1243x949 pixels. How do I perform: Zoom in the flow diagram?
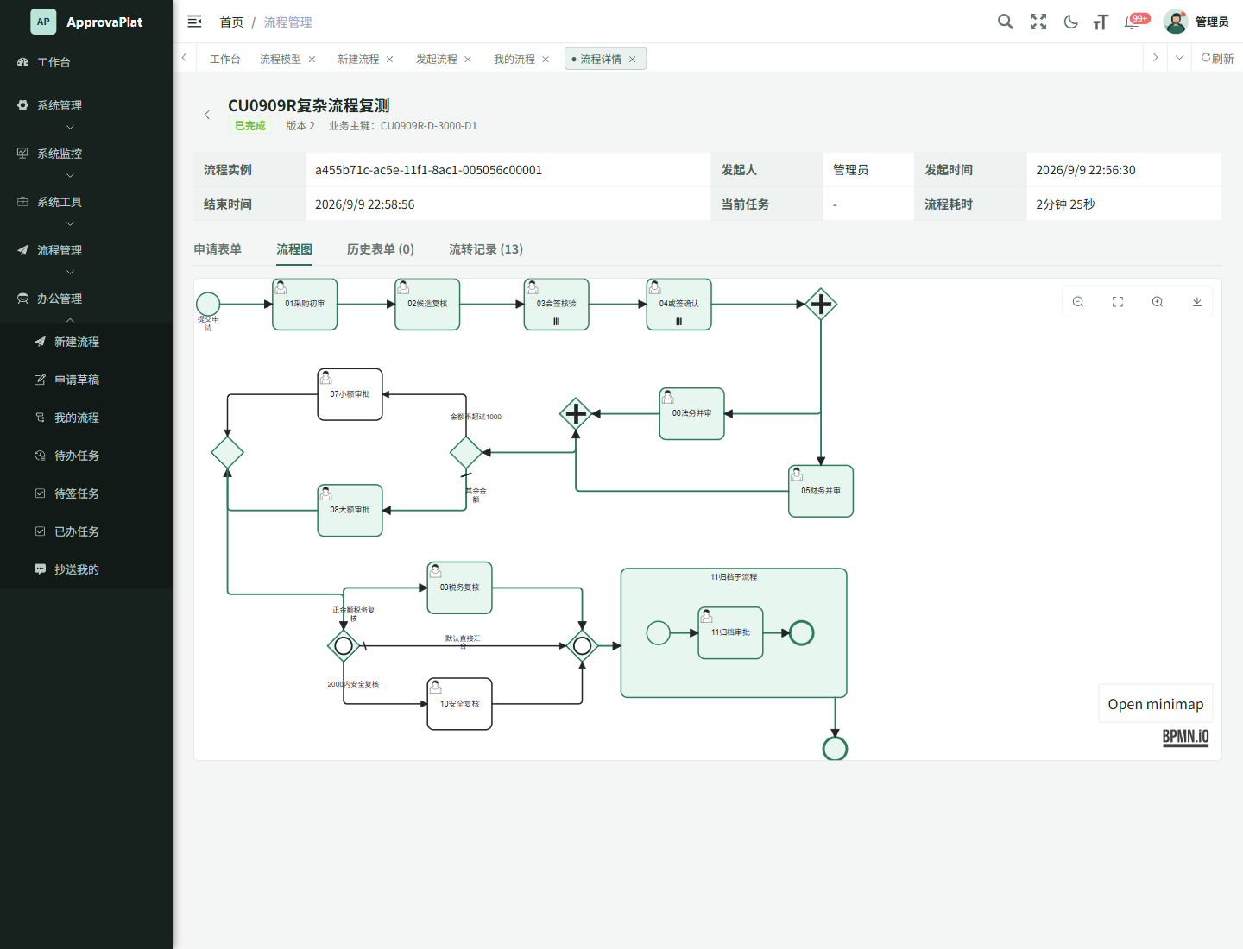point(1158,302)
